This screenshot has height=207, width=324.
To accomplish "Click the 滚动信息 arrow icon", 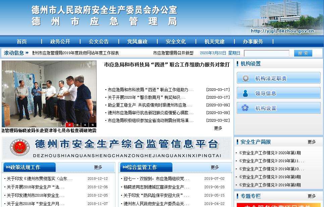I will [x=27, y=53].
